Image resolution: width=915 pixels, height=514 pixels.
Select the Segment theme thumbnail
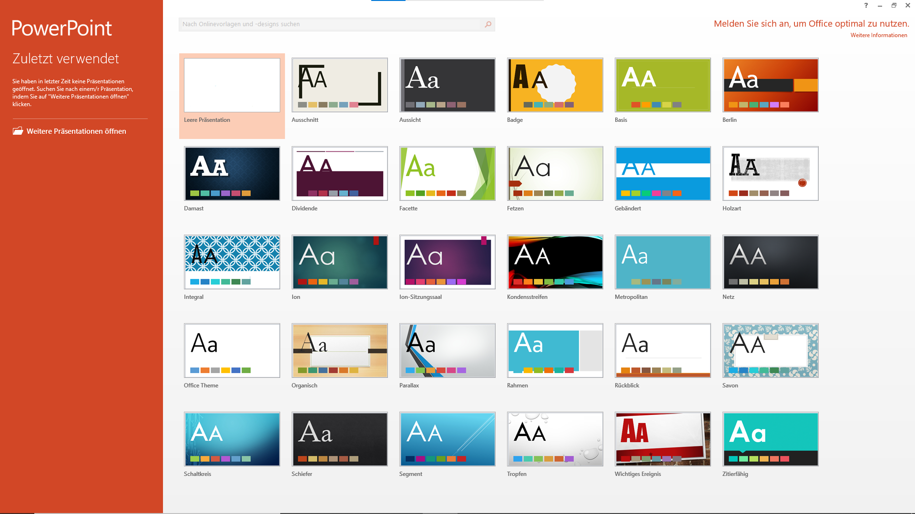[447, 439]
